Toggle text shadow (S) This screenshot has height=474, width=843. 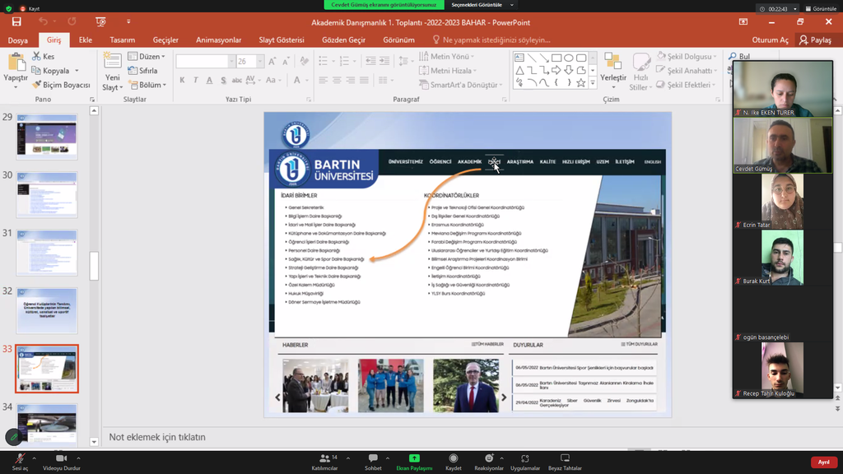coord(223,80)
